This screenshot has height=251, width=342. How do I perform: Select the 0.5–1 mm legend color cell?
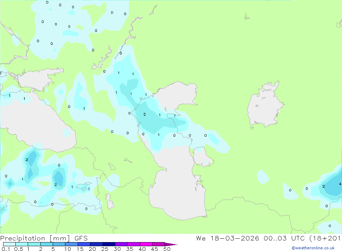coord(22,244)
